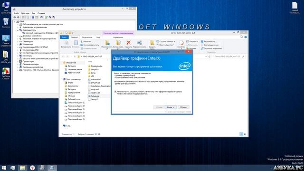This screenshot has width=304, height=171.
Task: Expand Процессоры node in Device Manager
Action: [x=18, y=61]
